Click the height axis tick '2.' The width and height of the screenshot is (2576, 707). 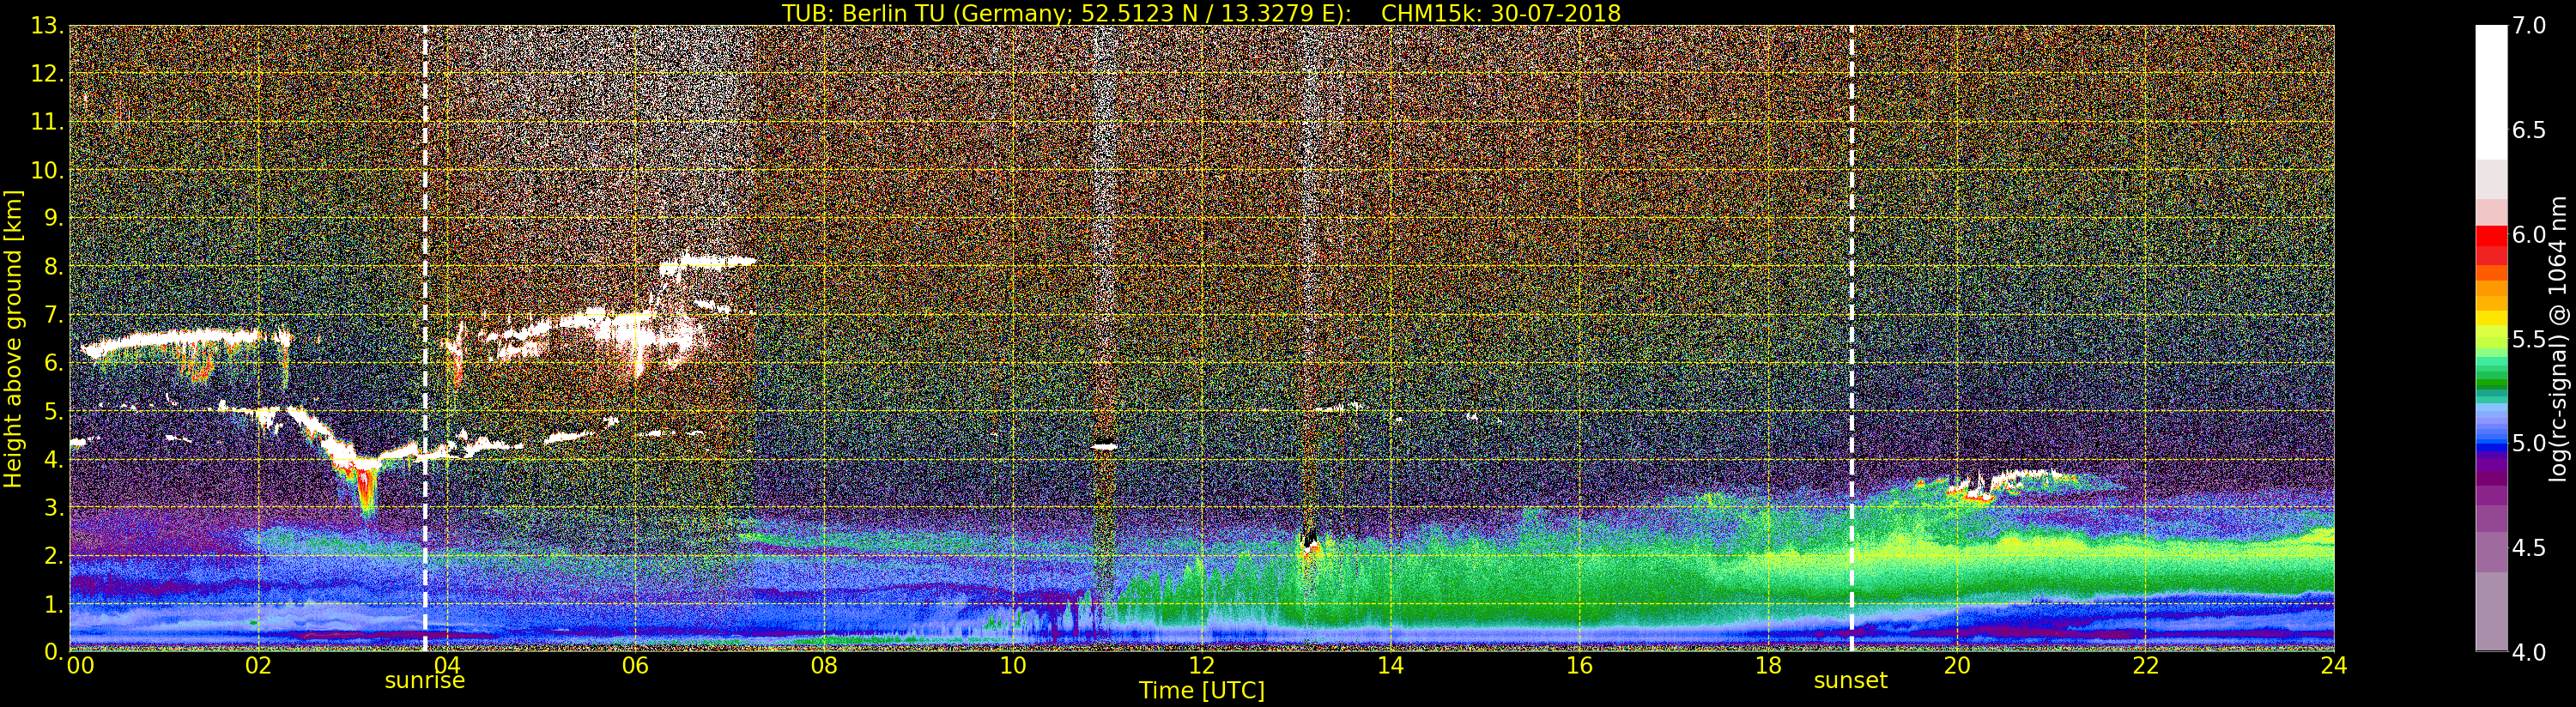pyautogui.click(x=53, y=555)
